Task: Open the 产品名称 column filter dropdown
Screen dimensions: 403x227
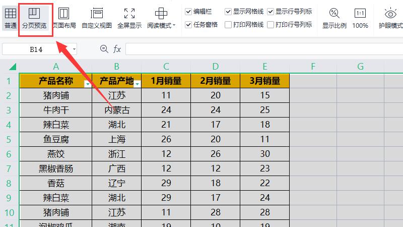Action: pos(88,84)
